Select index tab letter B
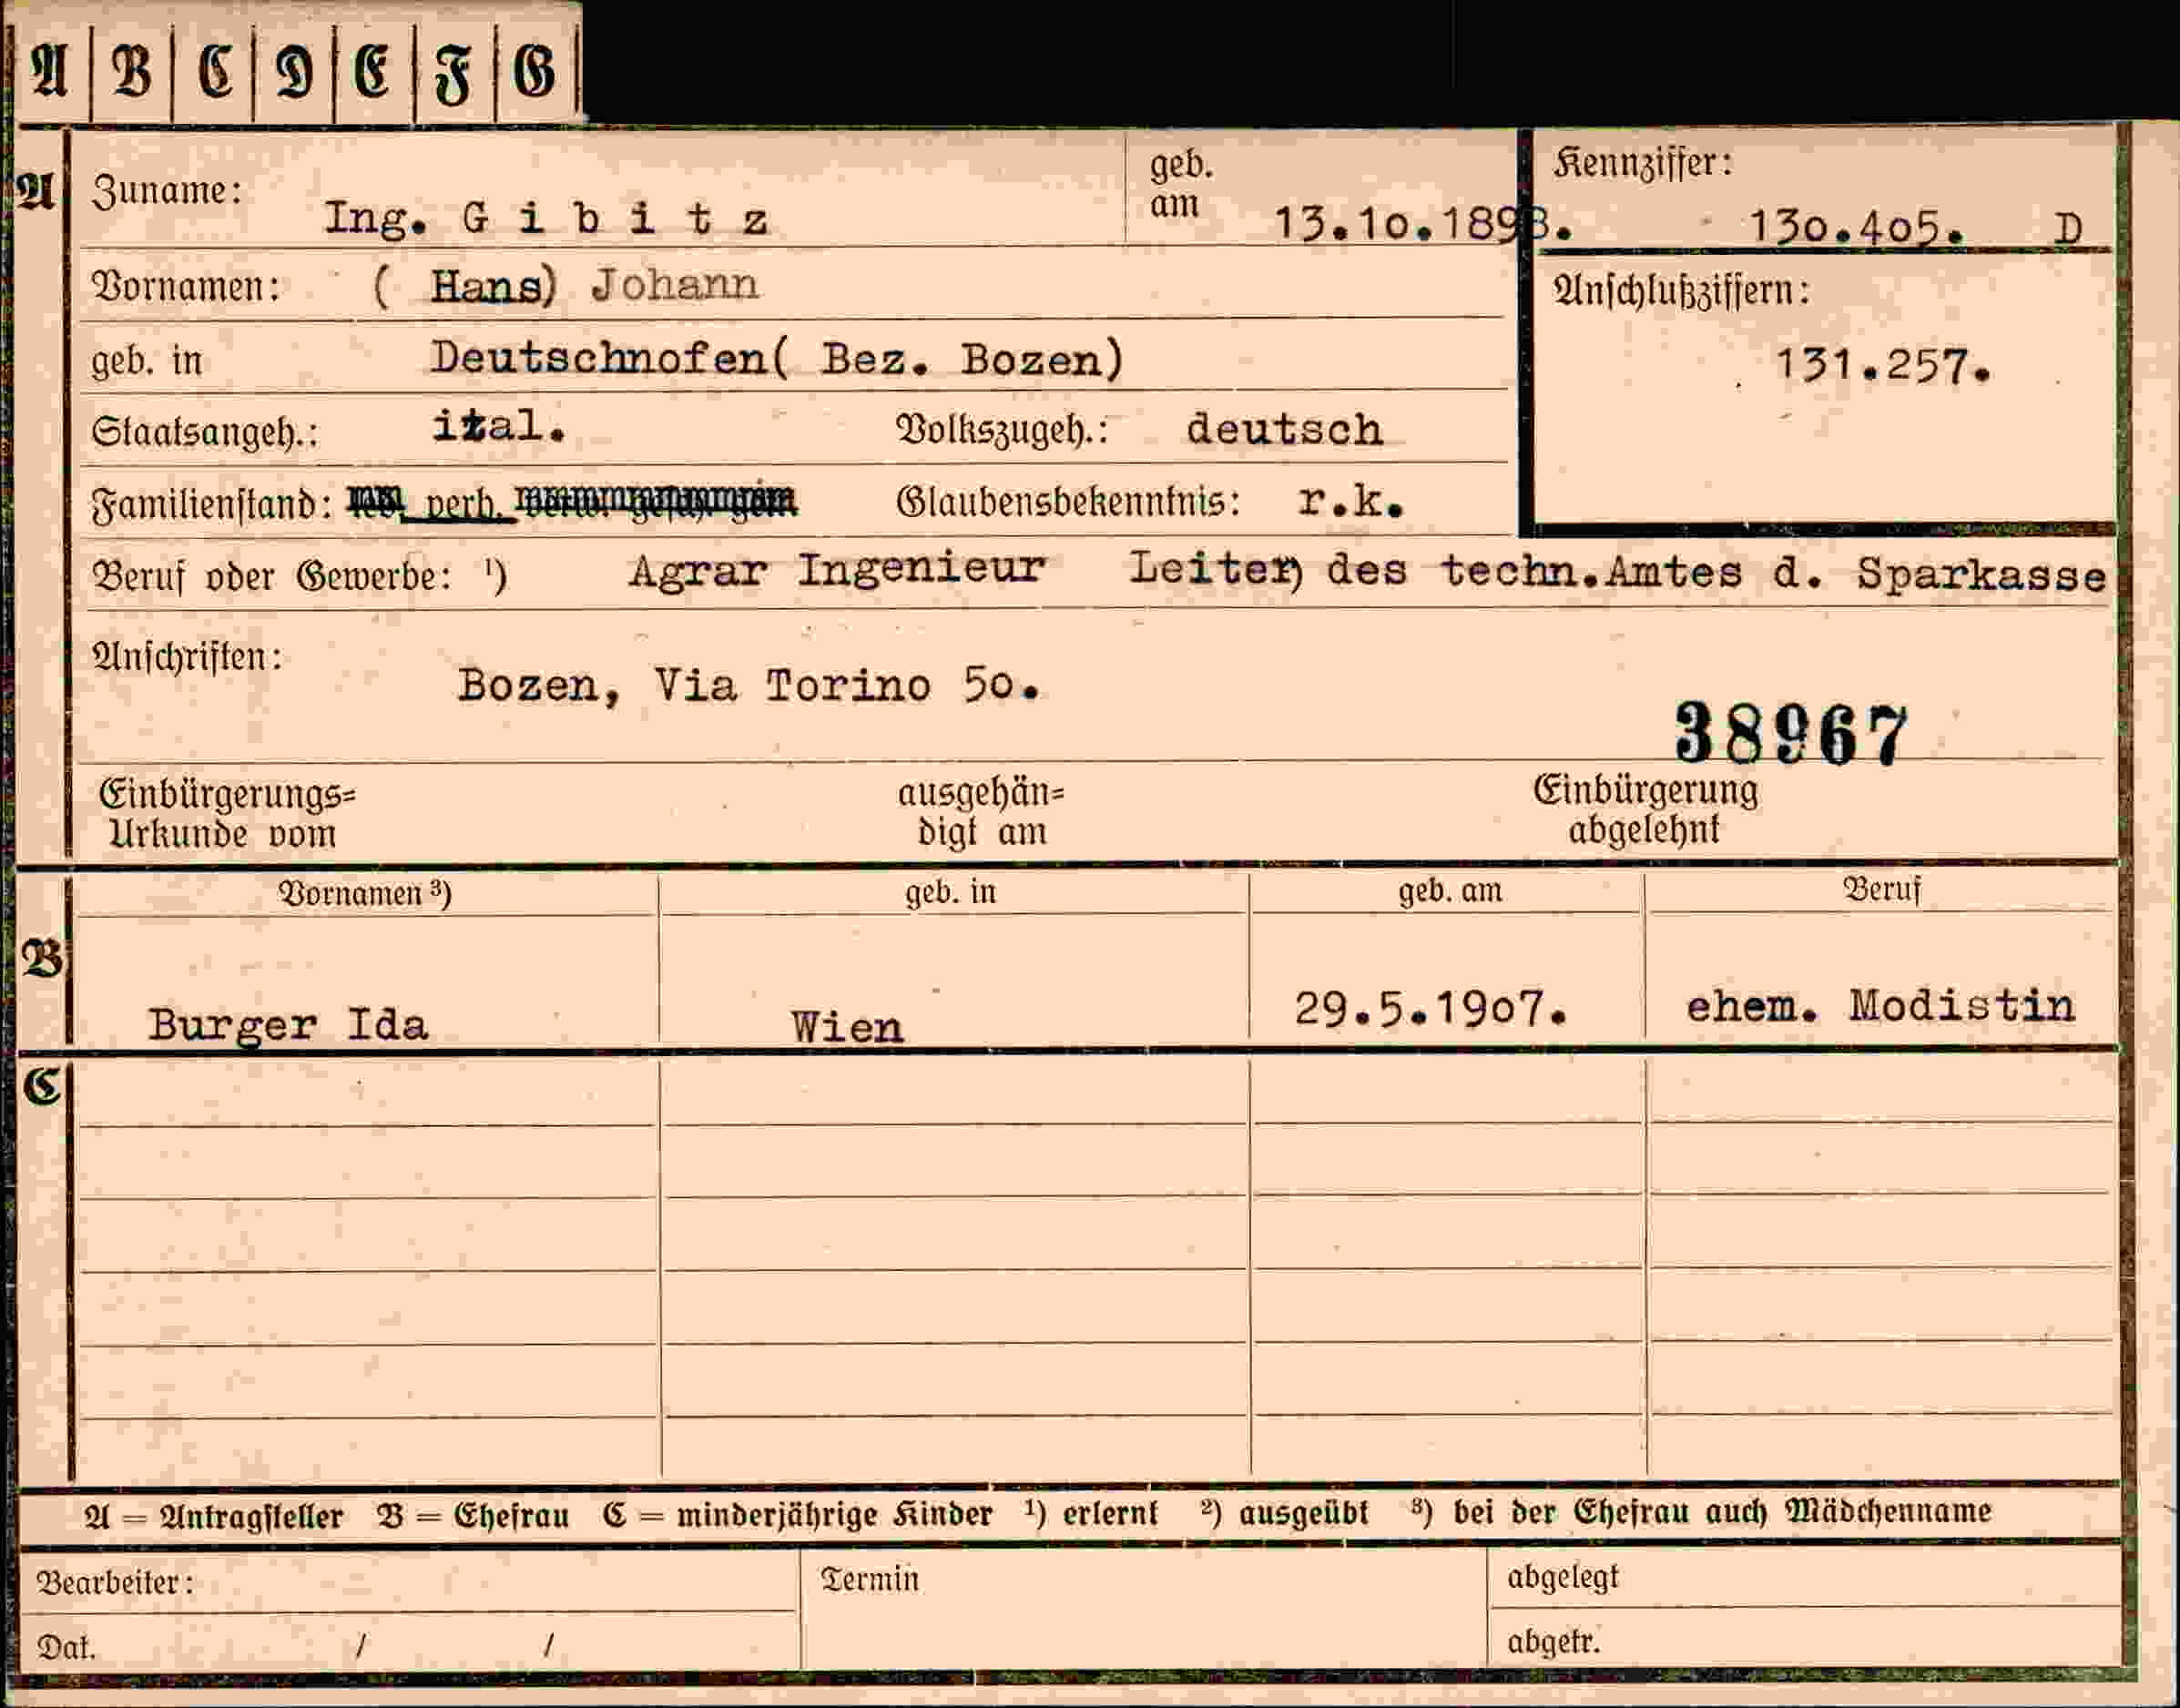This screenshot has height=1708, width=2180. [131, 71]
